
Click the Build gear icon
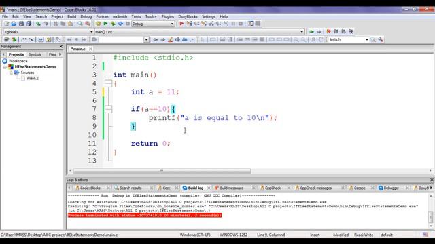click(x=98, y=24)
